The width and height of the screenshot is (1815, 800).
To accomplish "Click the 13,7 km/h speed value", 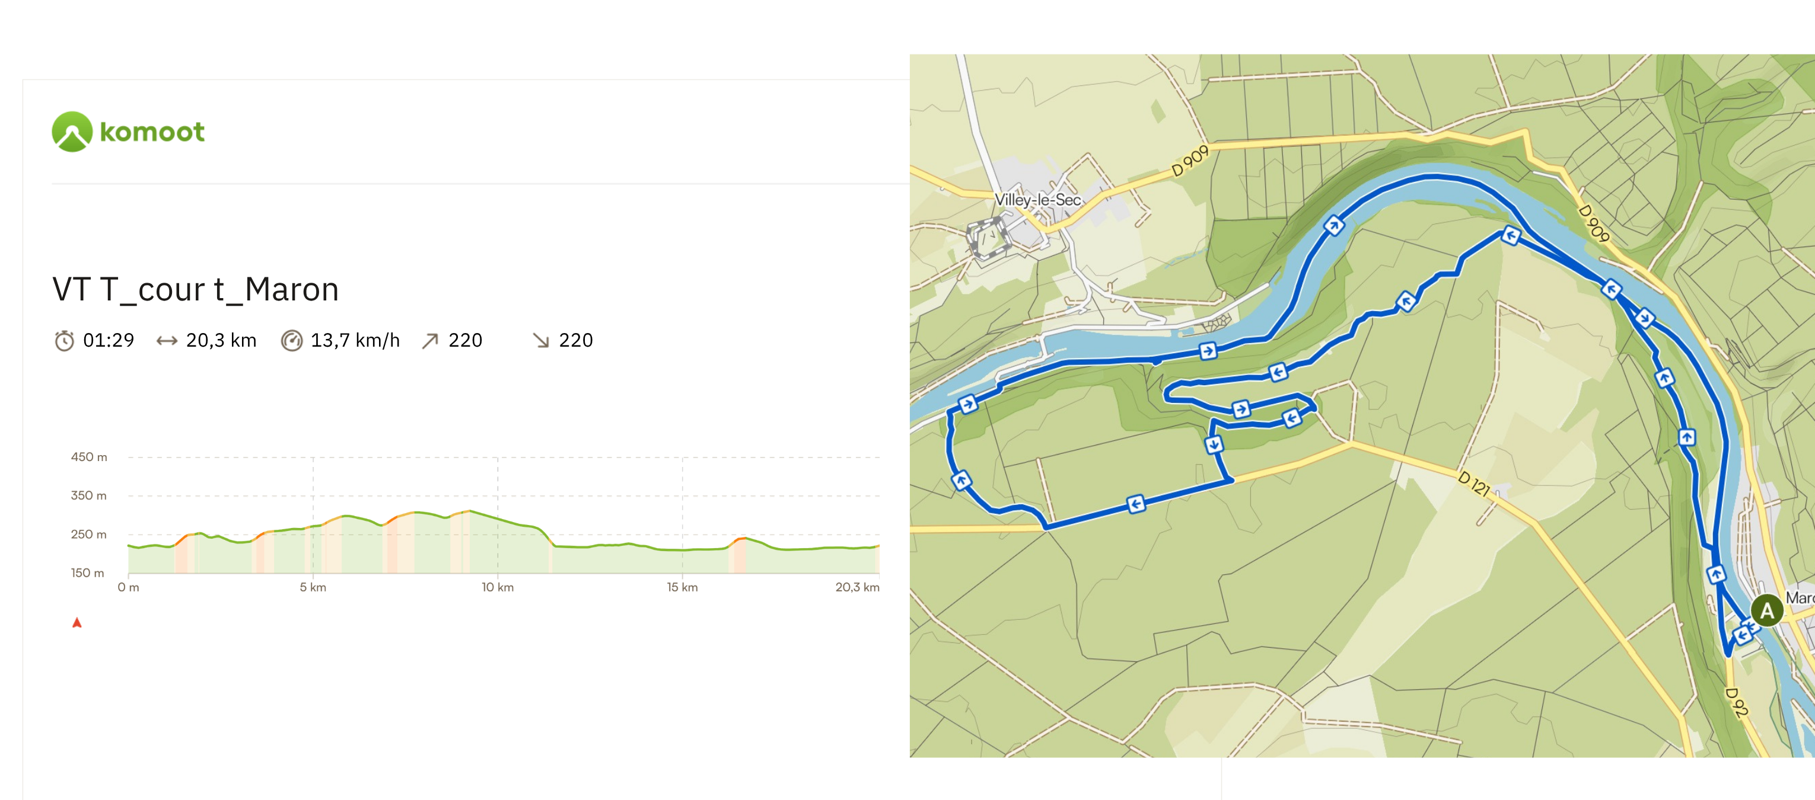I will tap(355, 341).
